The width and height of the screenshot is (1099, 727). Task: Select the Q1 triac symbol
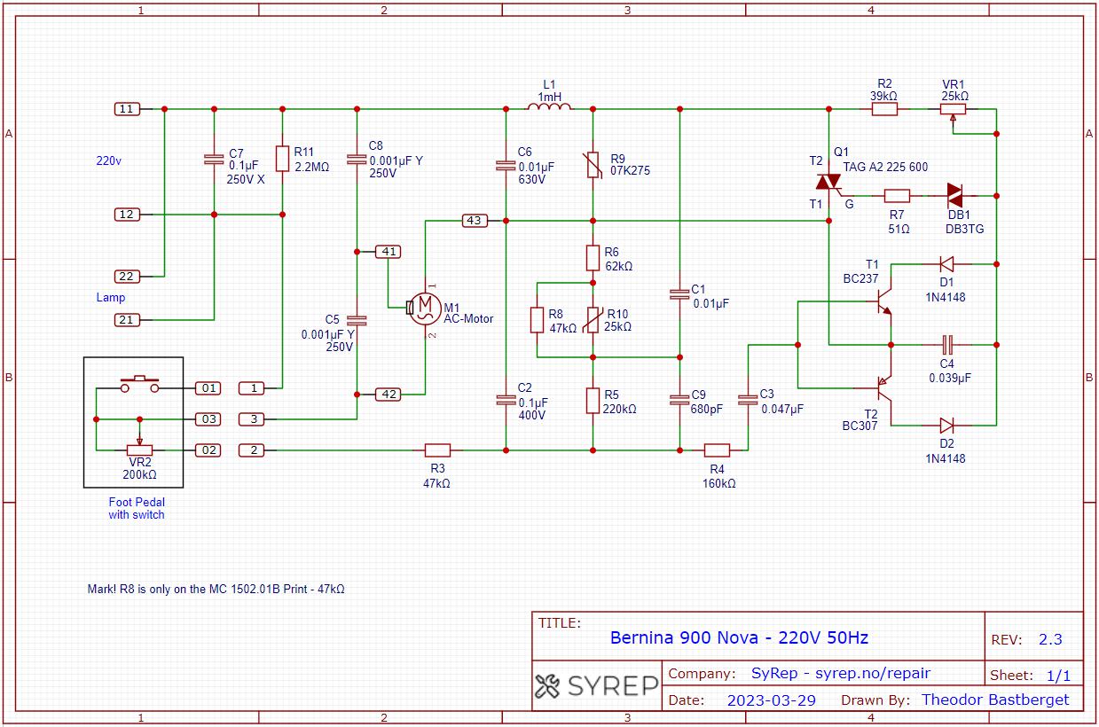pos(828,182)
